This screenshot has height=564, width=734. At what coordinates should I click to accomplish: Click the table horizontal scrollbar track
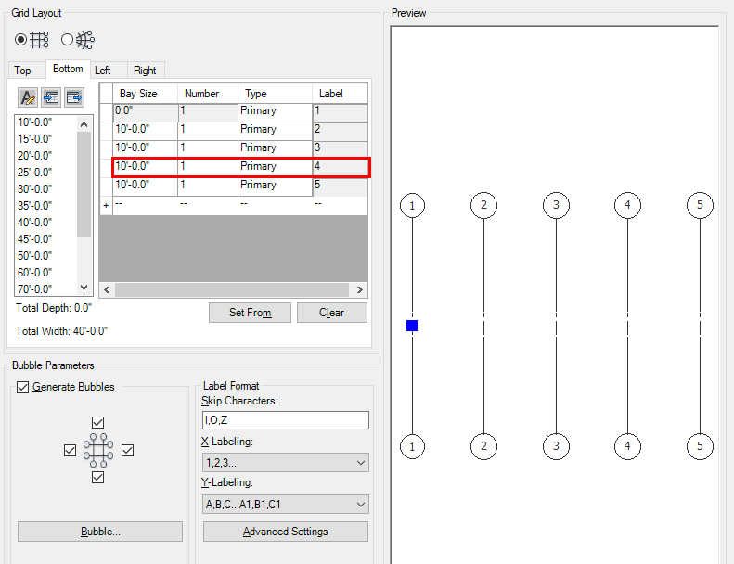tap(233, 289)
